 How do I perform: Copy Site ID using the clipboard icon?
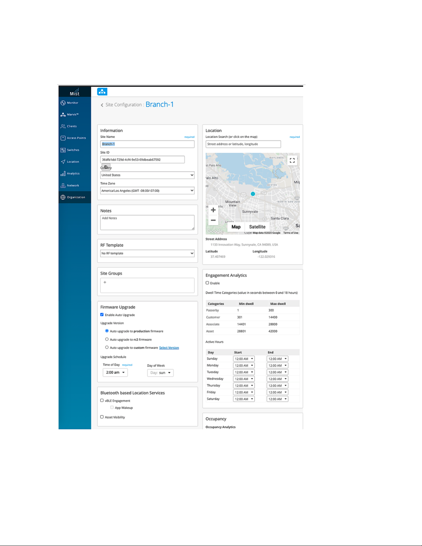tap(106, 167)
